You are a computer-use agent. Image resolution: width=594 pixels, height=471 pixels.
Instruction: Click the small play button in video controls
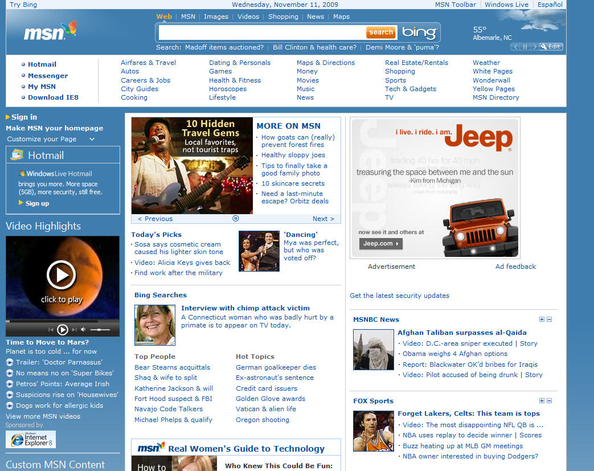63,330
